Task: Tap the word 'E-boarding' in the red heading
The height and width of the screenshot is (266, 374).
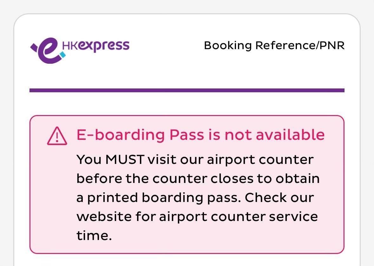Action: [121, 135]
